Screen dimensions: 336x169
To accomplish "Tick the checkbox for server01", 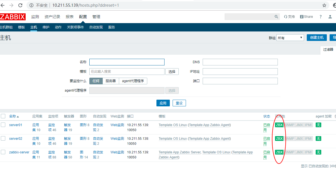I will [3, 125].
